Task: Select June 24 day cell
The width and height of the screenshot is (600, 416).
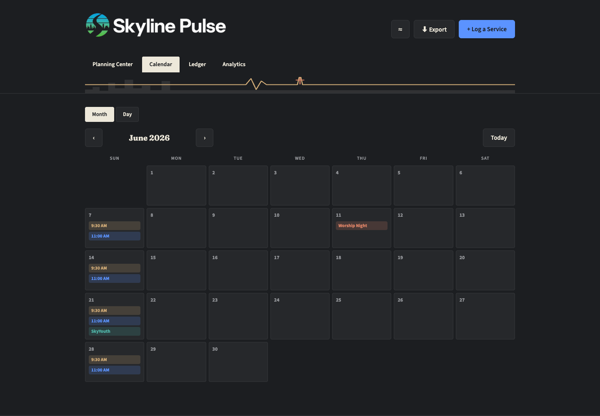Action: click(x=300, y=316)
